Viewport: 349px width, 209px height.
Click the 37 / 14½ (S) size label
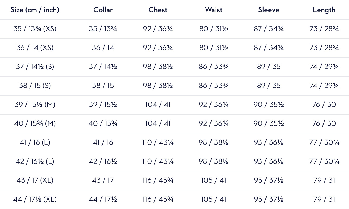point(35,67)
